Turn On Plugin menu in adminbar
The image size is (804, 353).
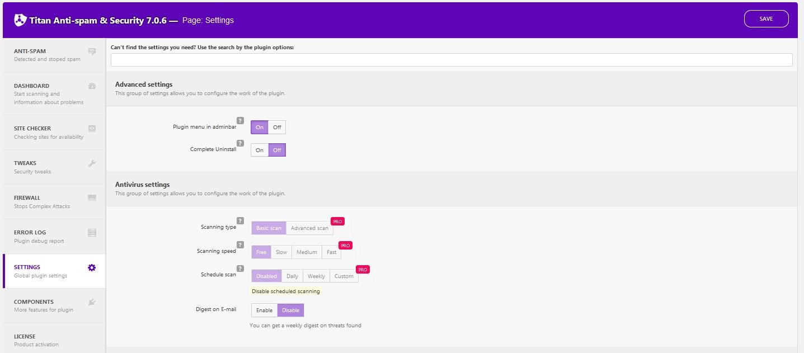click(x=260, y=128)
